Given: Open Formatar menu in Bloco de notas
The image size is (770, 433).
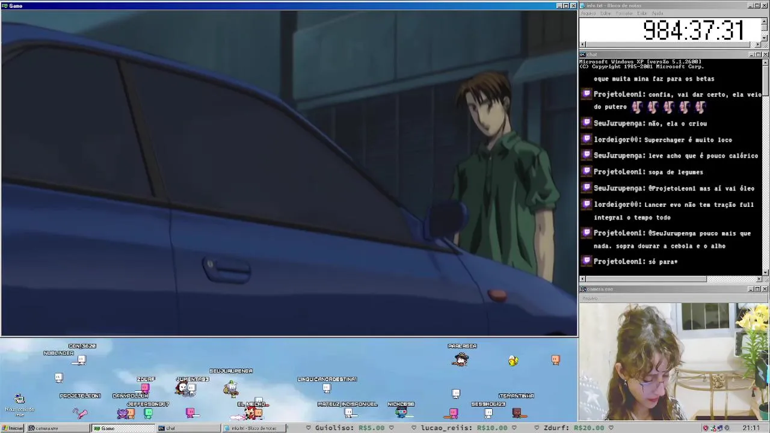Looking at the screenshot, I should (x=624, y=13).
